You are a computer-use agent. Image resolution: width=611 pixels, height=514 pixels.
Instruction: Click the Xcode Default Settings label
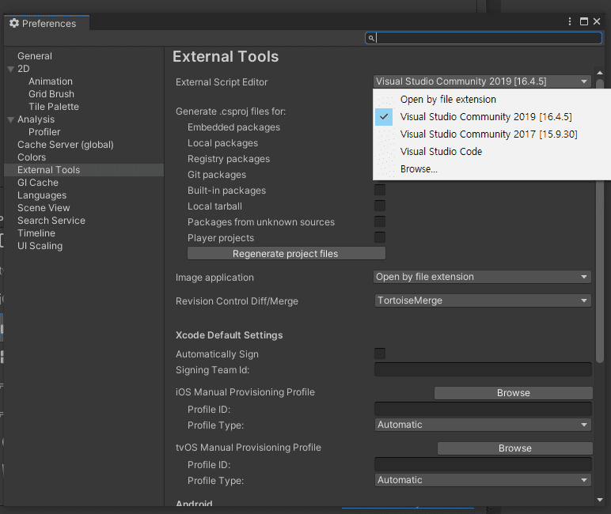point(230,335)
